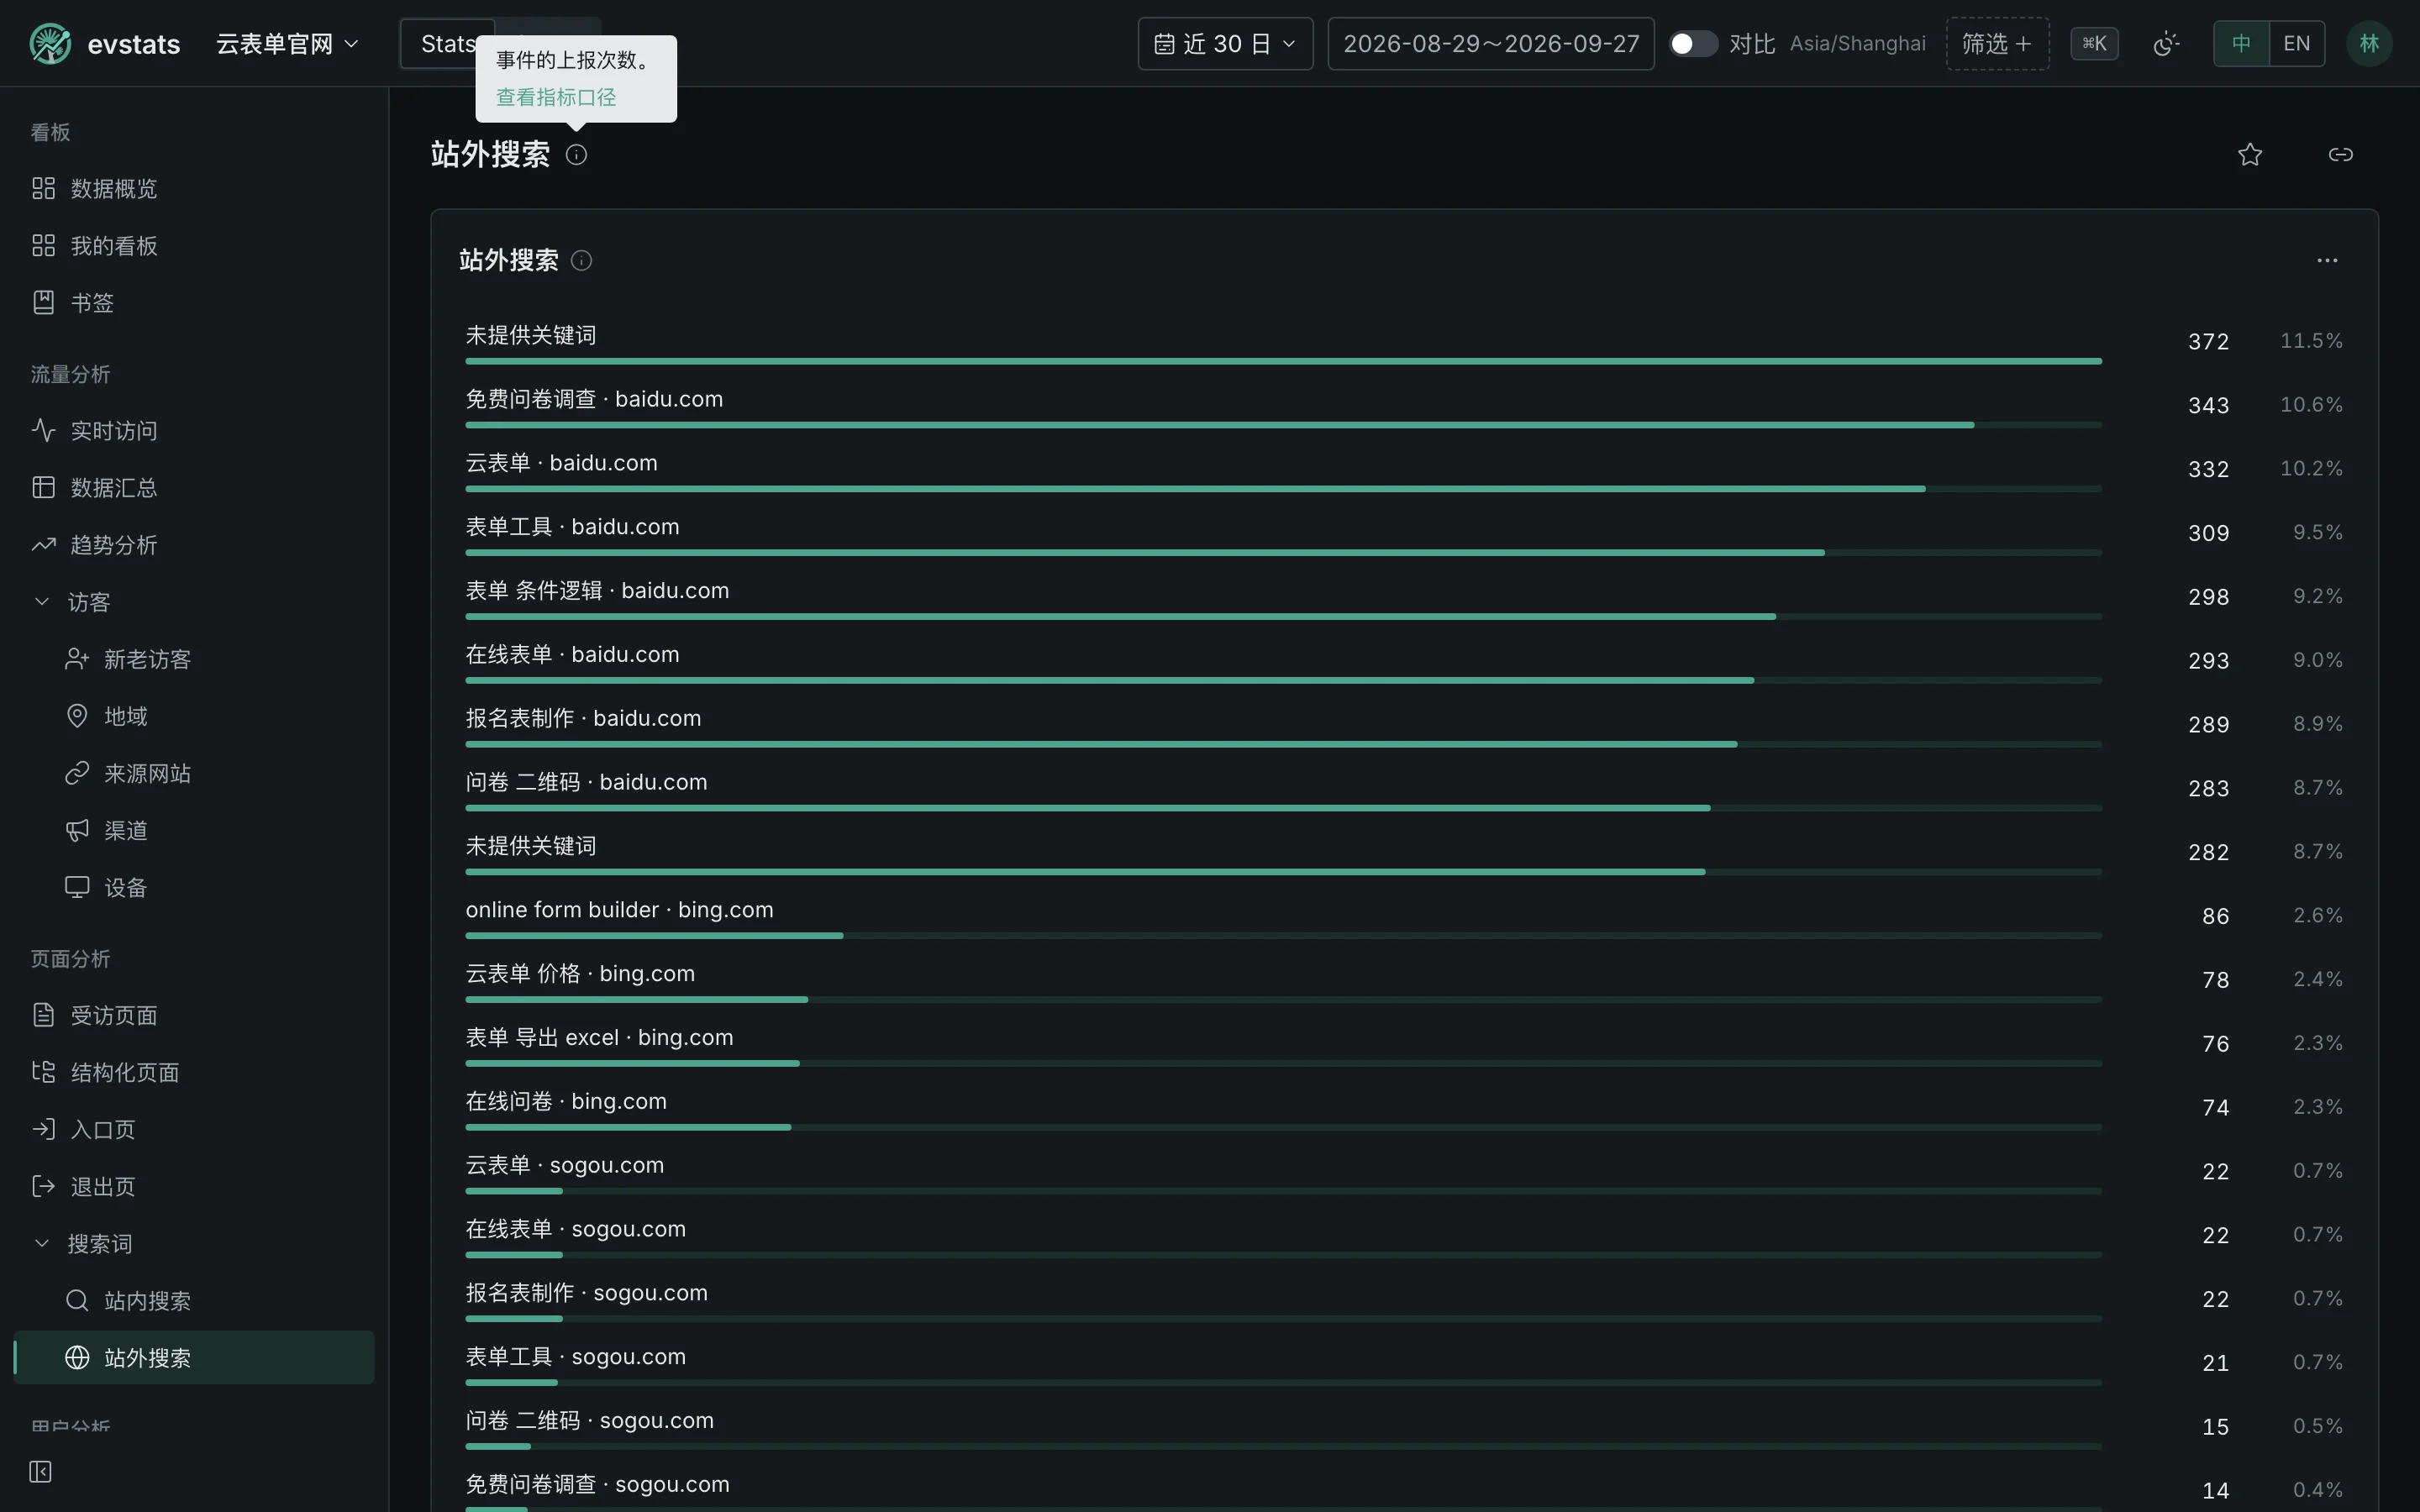2420x1512 pixels.
Task: Click the online form builder · bing.com row
Action: point(1404,916)
